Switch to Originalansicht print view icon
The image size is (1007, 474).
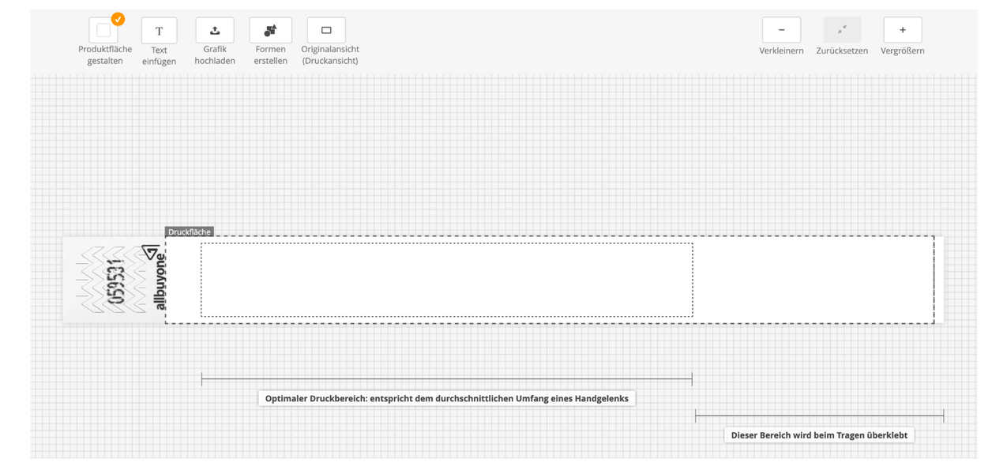click(326, 31)
